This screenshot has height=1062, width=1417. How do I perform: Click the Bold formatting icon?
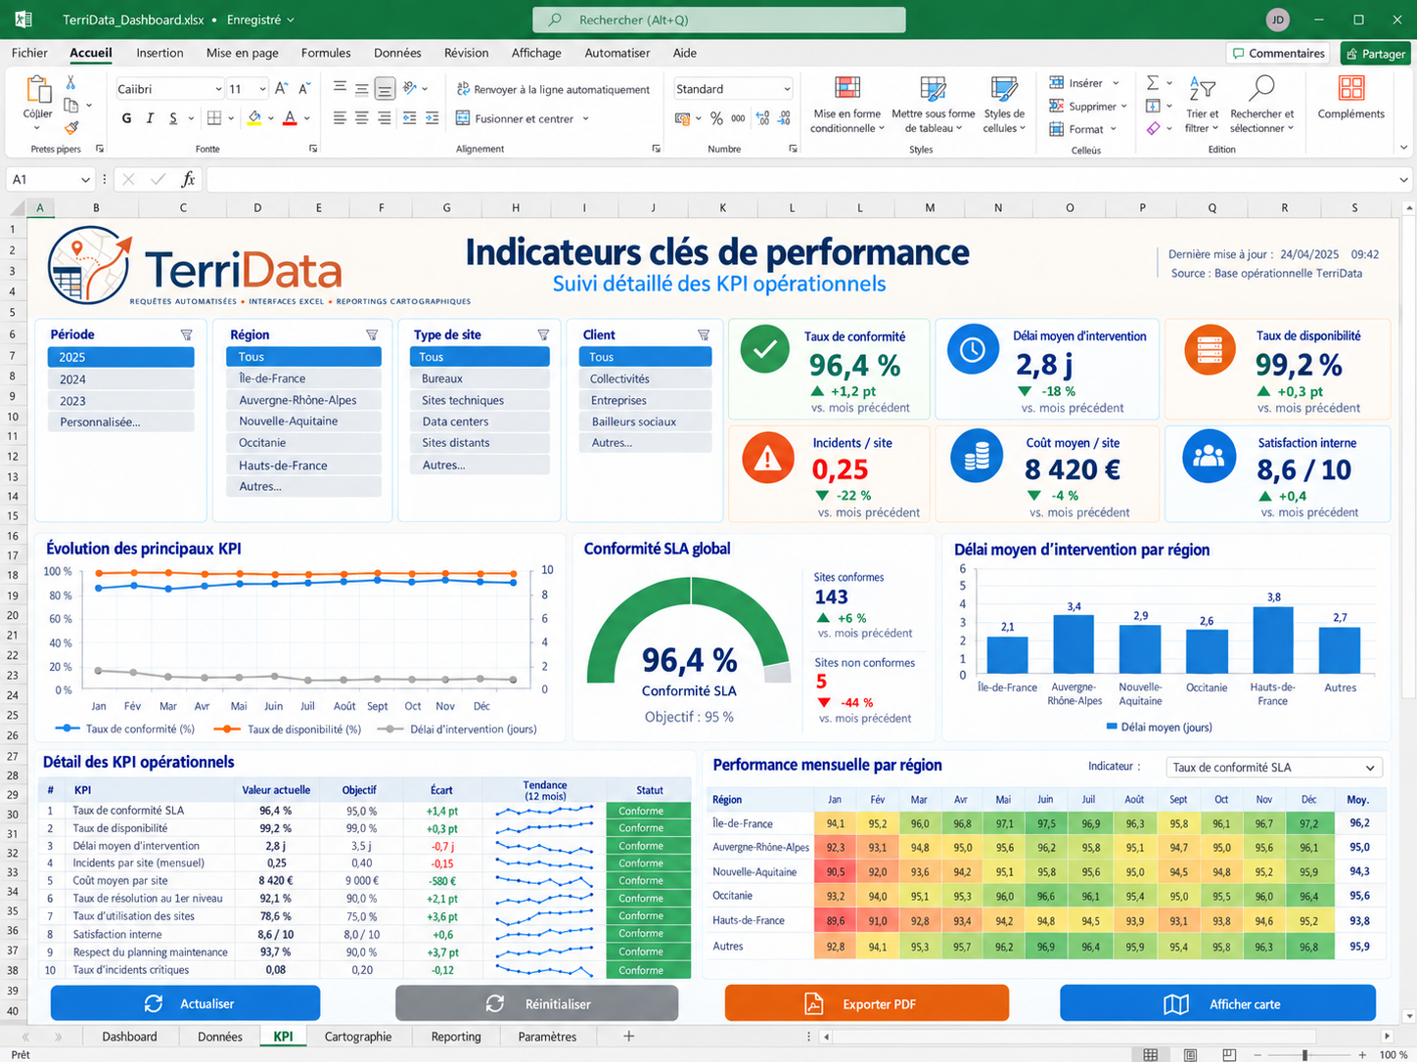click(x=126, y=118)
